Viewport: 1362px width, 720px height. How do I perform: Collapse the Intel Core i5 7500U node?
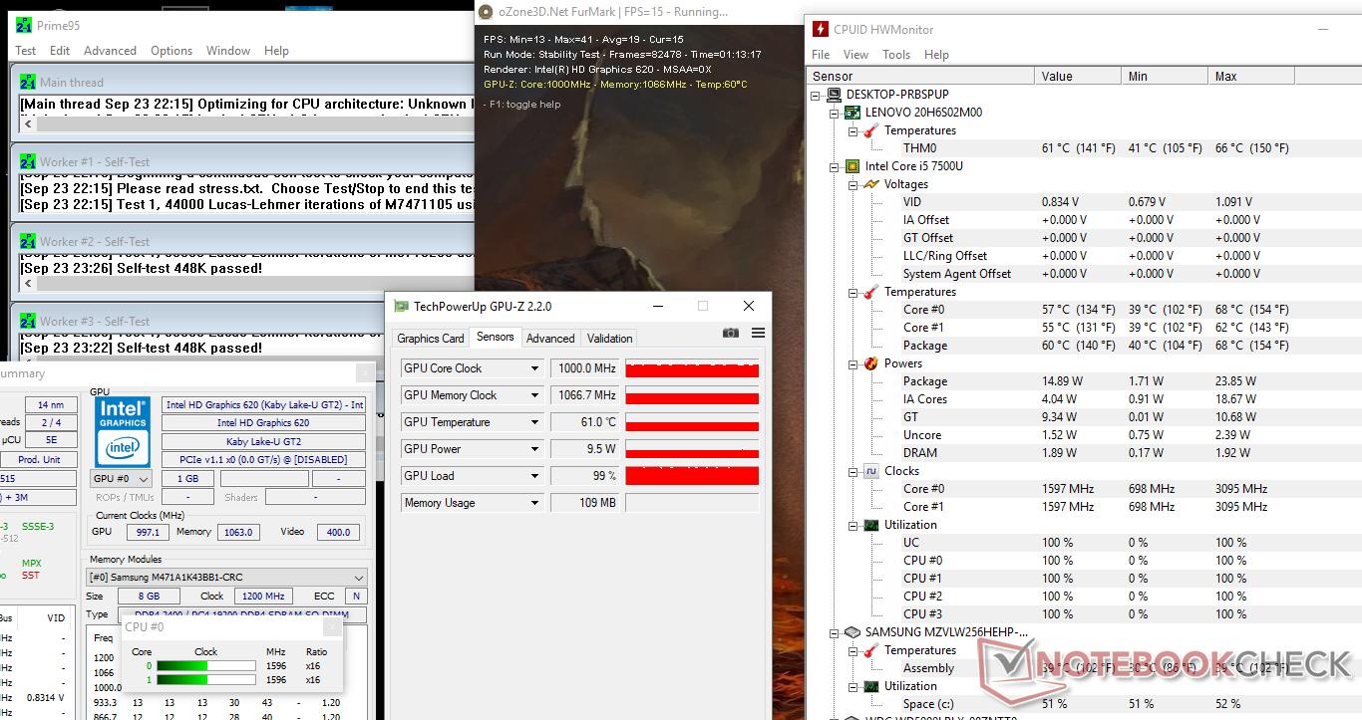tap(836, 166)
